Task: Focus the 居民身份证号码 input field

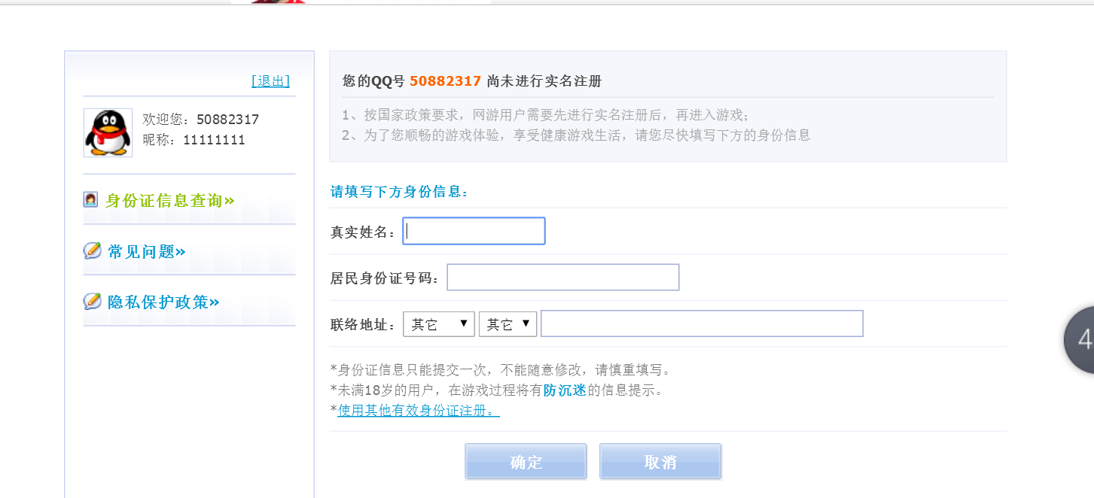Action: pos(563,277)
